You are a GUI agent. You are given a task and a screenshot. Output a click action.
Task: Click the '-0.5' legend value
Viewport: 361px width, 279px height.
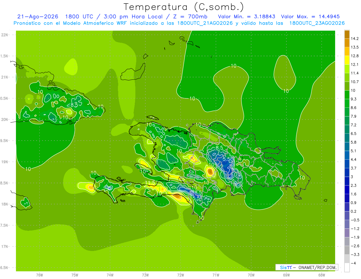point(355,220)
